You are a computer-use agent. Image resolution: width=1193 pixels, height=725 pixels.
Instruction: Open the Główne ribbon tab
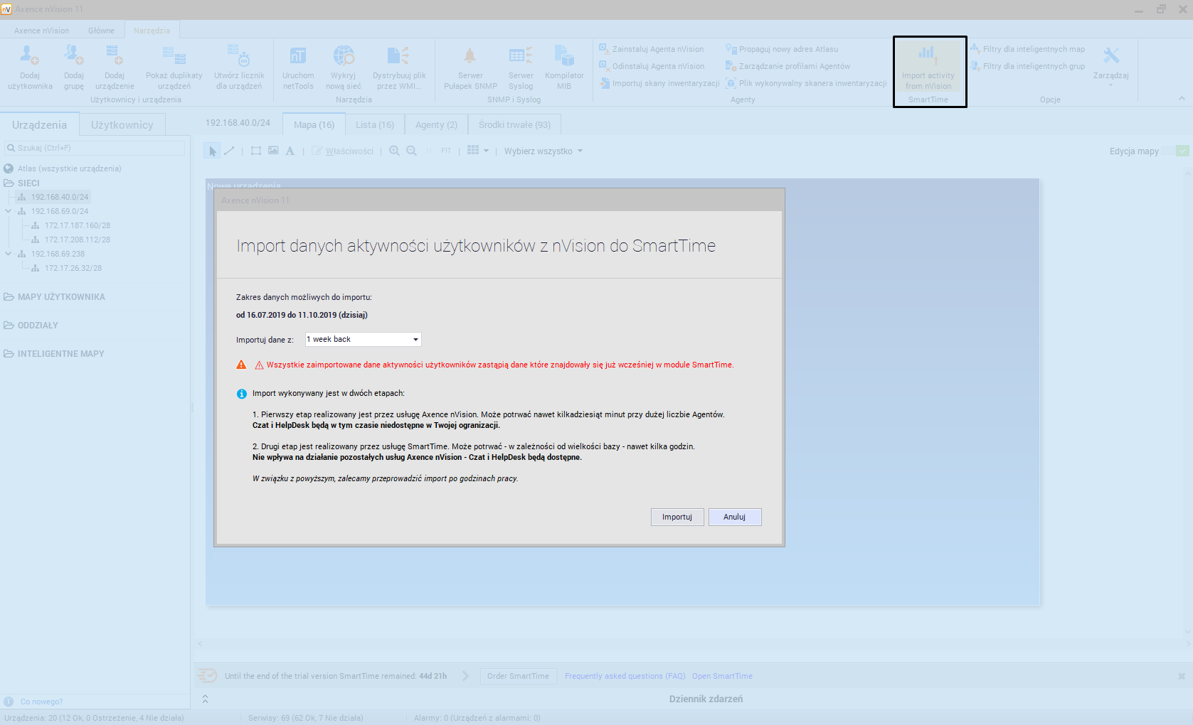[x=101, y=31]
